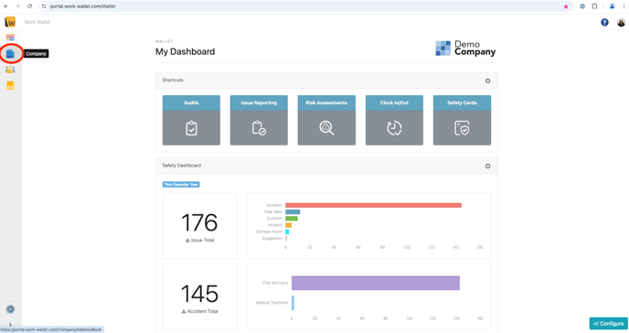Image resolution: width=629 pixels, height=333 pixels.
Task: Open the browser profile icon
Action: coord(612,6)
